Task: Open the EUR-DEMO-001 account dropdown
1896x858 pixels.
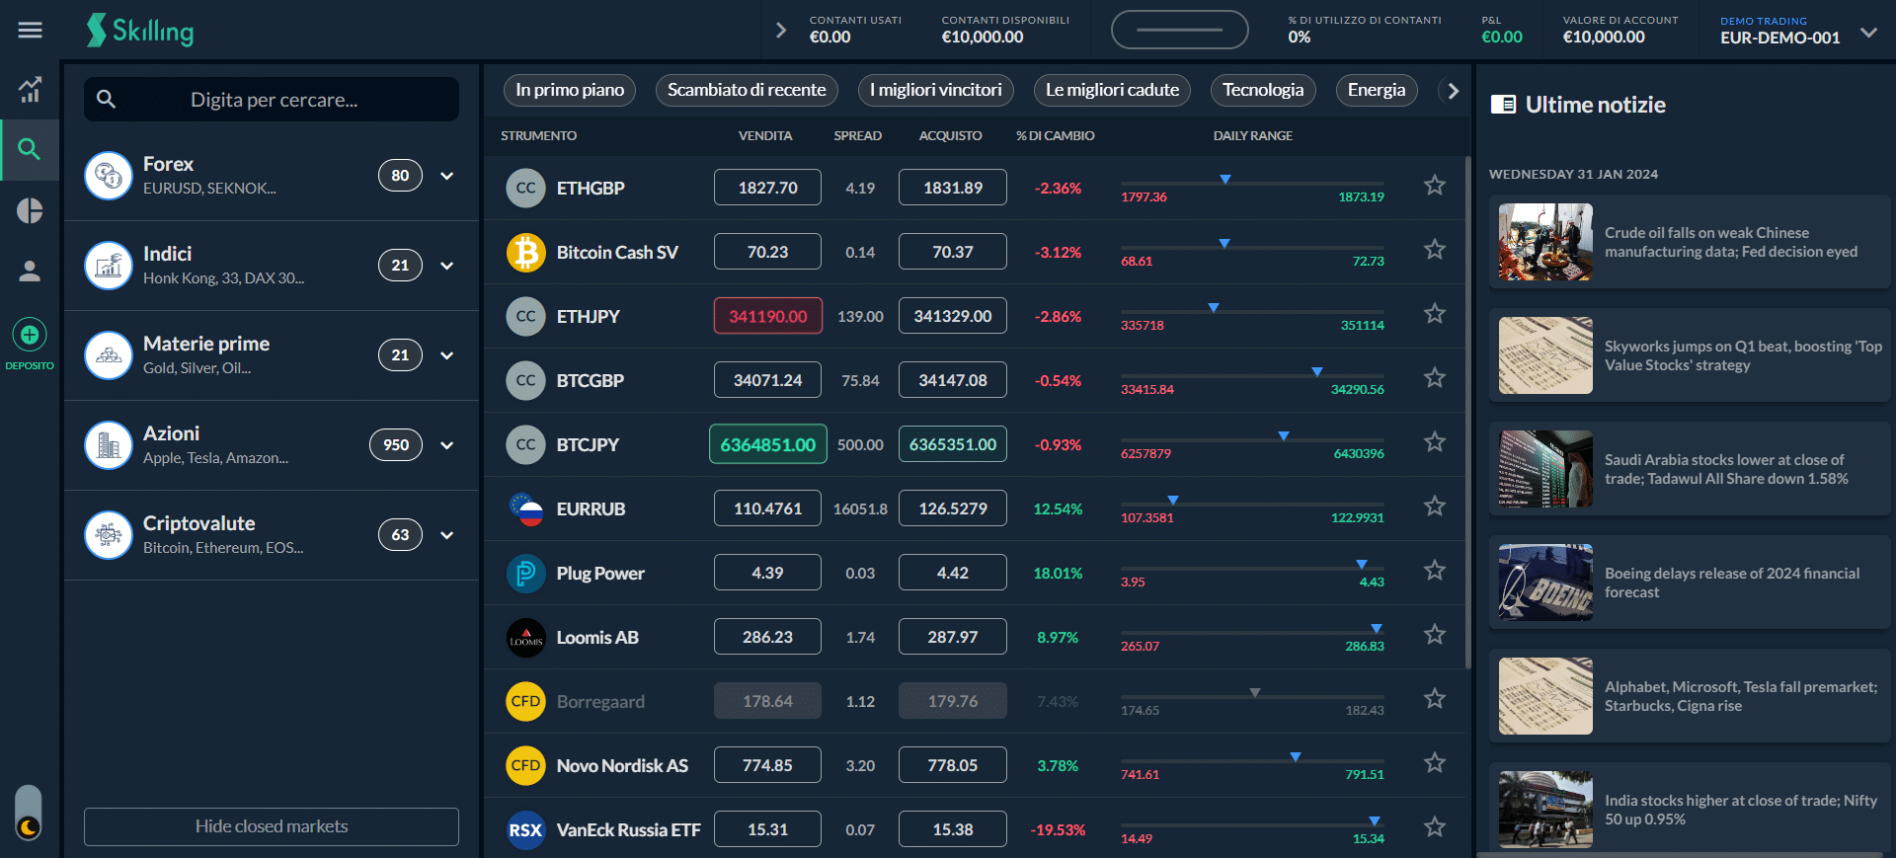Action: point(1868,32)
